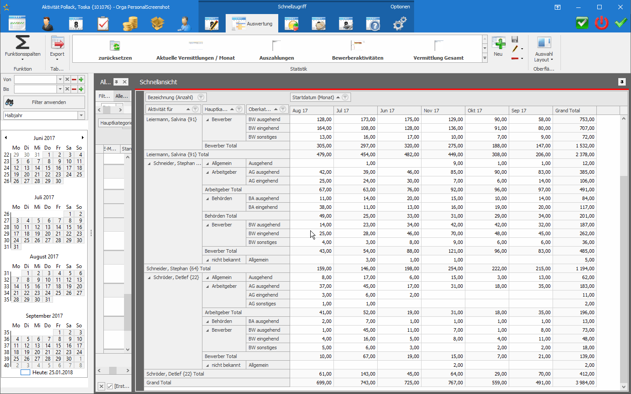Open the calendar with handshake icon
This screenshot has width=631, height=394.
[319, 24]
